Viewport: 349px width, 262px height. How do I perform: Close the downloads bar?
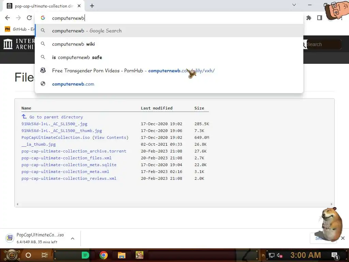pos(343,238)
